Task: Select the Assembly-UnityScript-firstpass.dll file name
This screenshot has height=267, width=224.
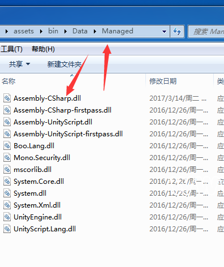Action: point(68,134)
